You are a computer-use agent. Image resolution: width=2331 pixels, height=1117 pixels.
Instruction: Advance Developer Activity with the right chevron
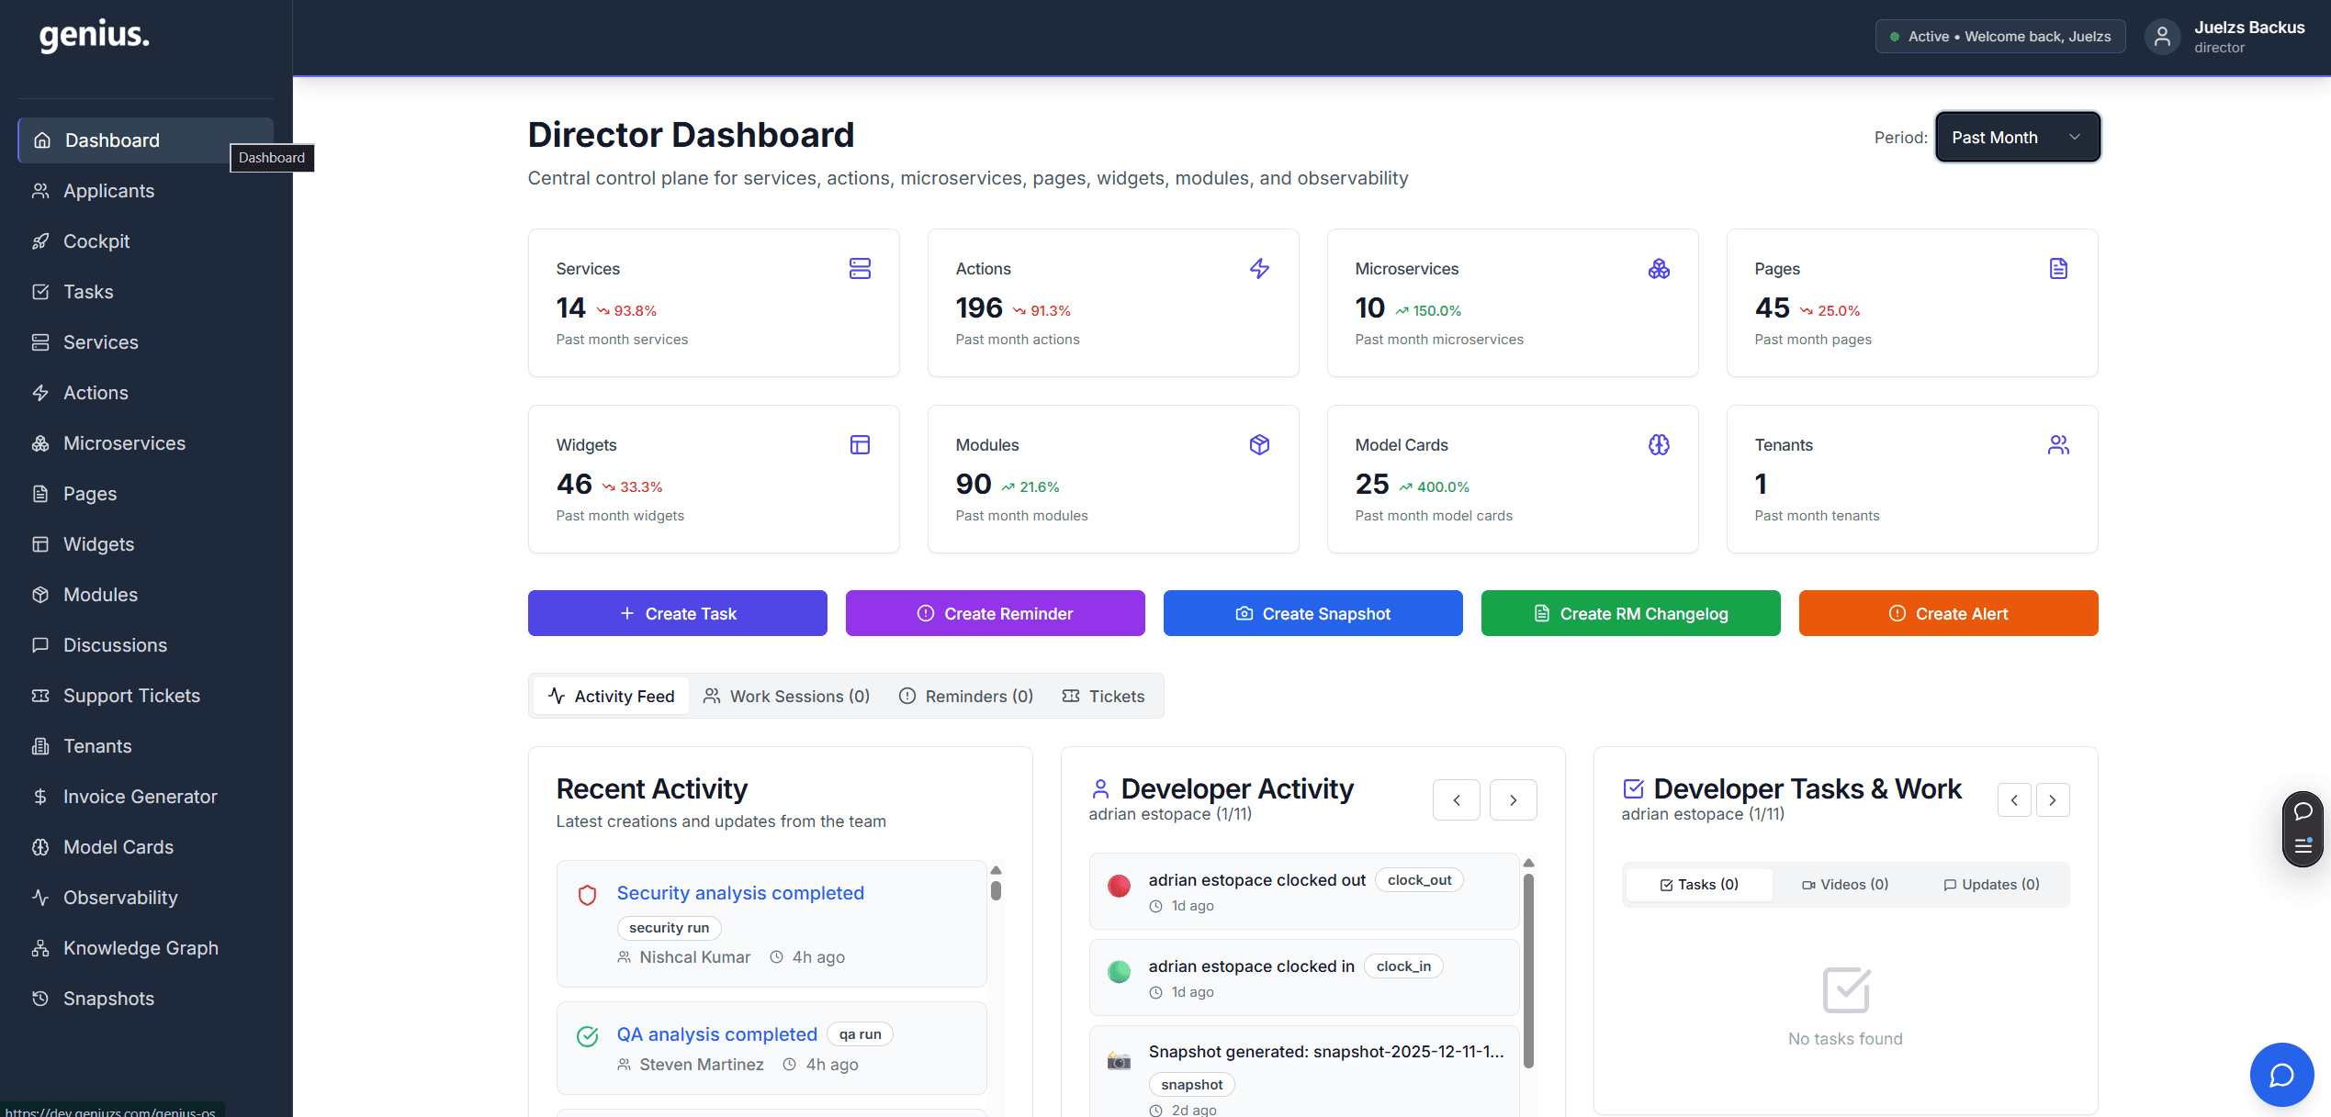1513,799
